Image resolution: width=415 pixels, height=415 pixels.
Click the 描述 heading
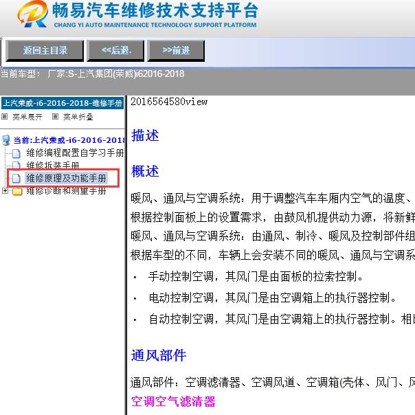click(145, 135)
